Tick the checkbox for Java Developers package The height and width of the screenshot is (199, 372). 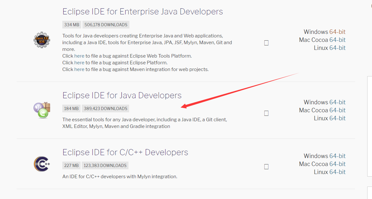click(x=267, y=113)
